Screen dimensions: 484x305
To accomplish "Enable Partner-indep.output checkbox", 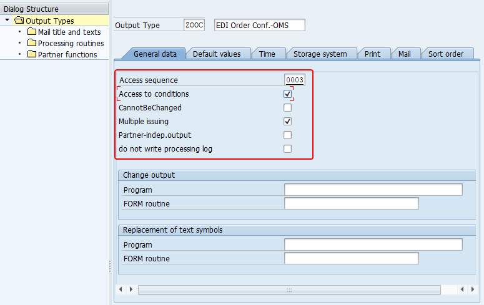I will pyautogui.click(x=287, y=135).
